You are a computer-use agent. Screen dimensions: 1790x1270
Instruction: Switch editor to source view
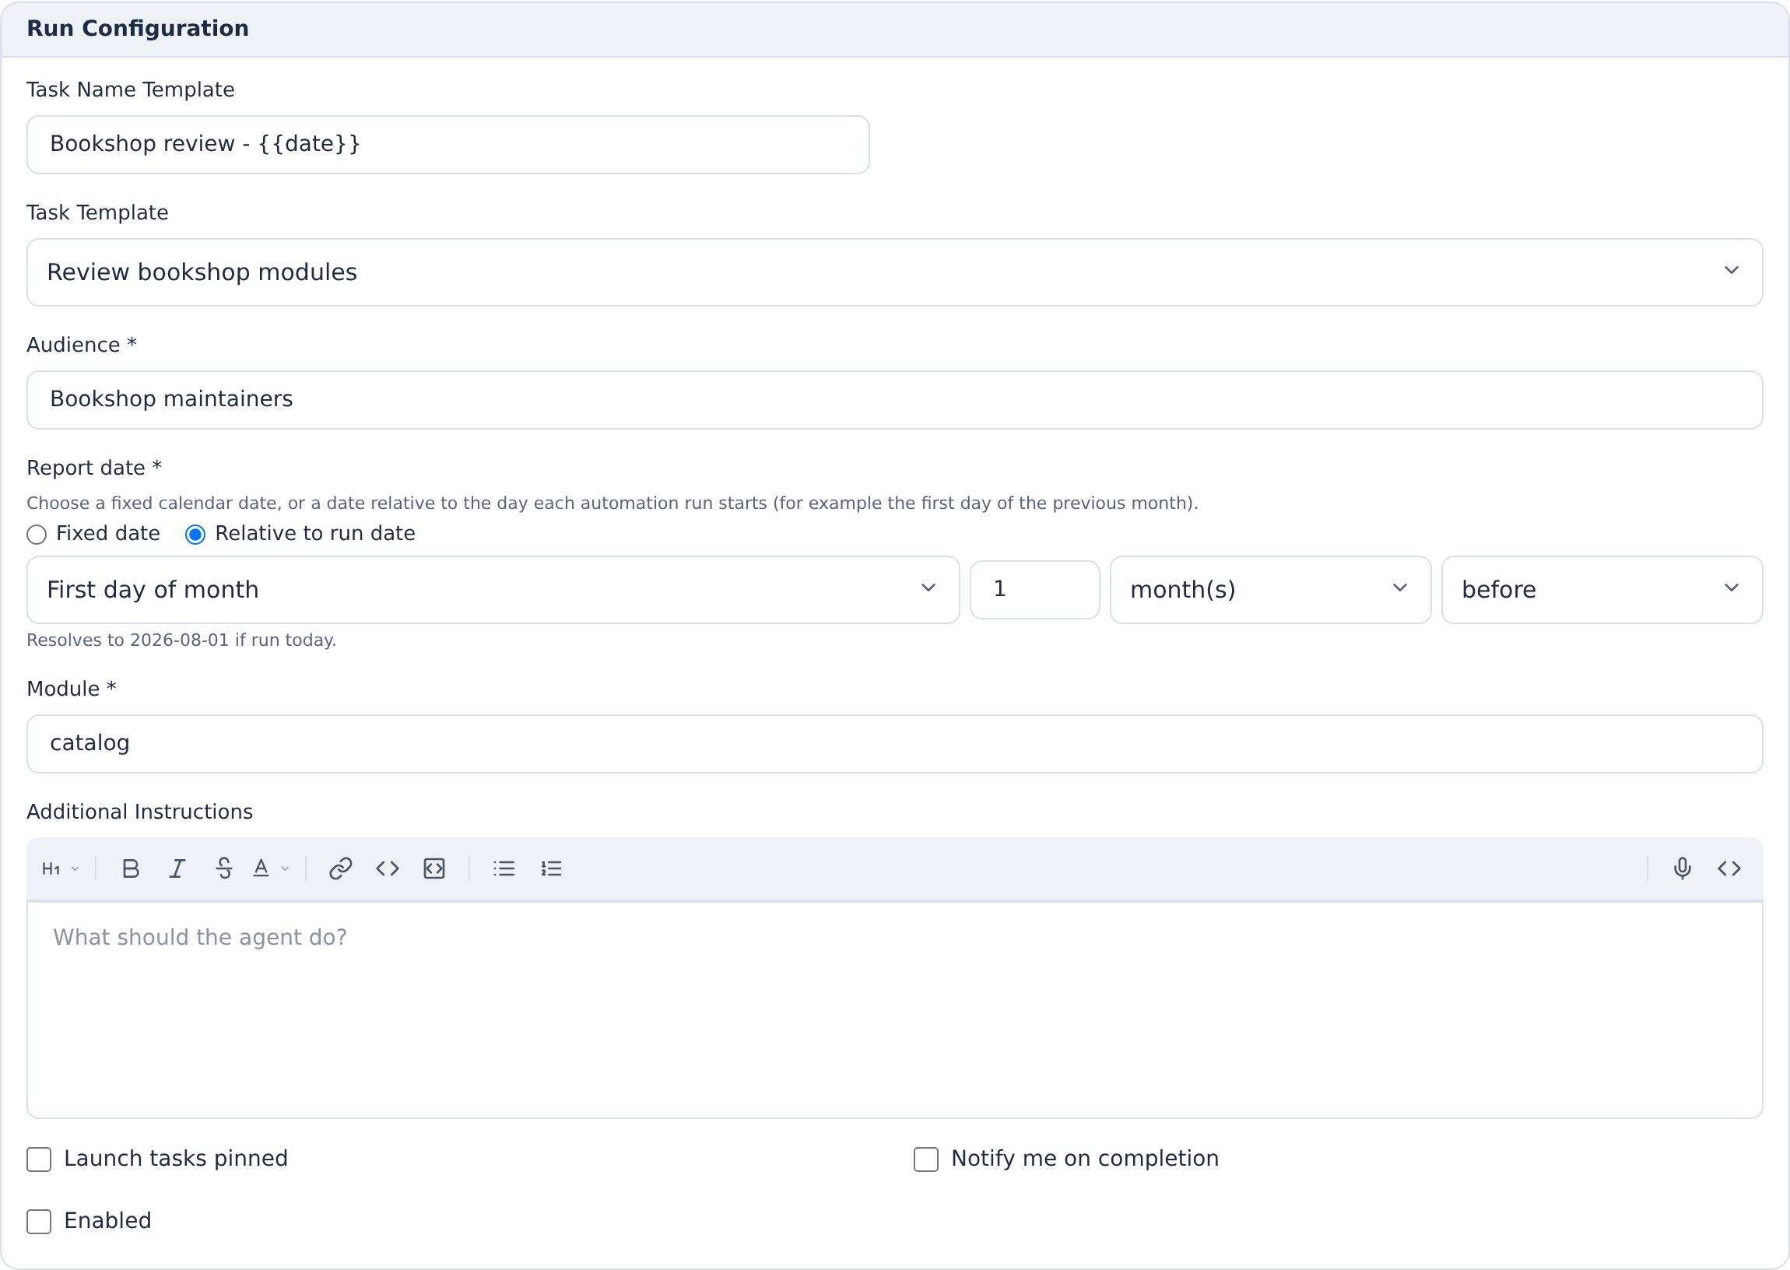[1730, 868]
